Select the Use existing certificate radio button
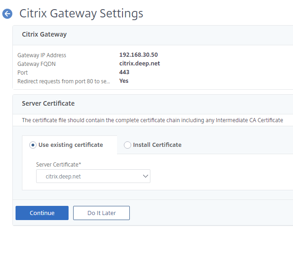The width and height of the screenshot is (293, 253). tap(33, 145)
